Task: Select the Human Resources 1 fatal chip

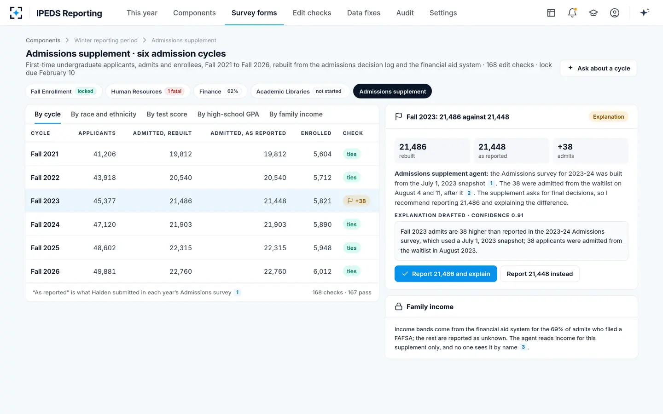Action: pyautogui.click(x=148, y=91)
